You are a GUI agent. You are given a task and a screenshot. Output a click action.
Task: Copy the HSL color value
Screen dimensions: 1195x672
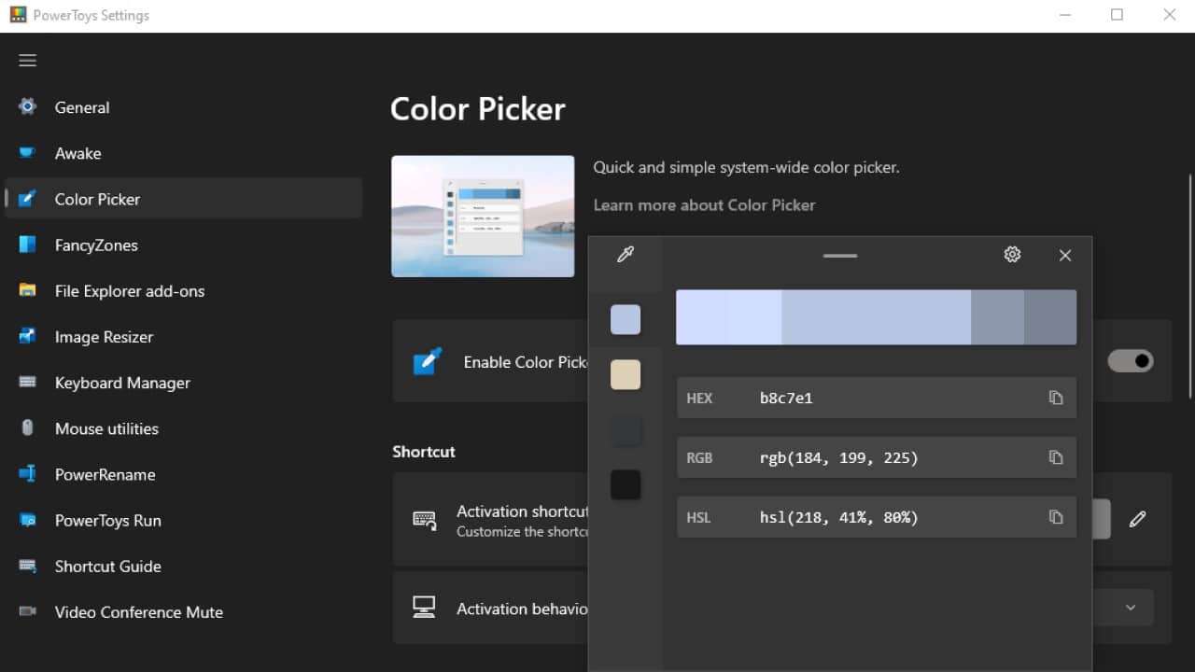pyautogui.click(x=1056, y=517)
